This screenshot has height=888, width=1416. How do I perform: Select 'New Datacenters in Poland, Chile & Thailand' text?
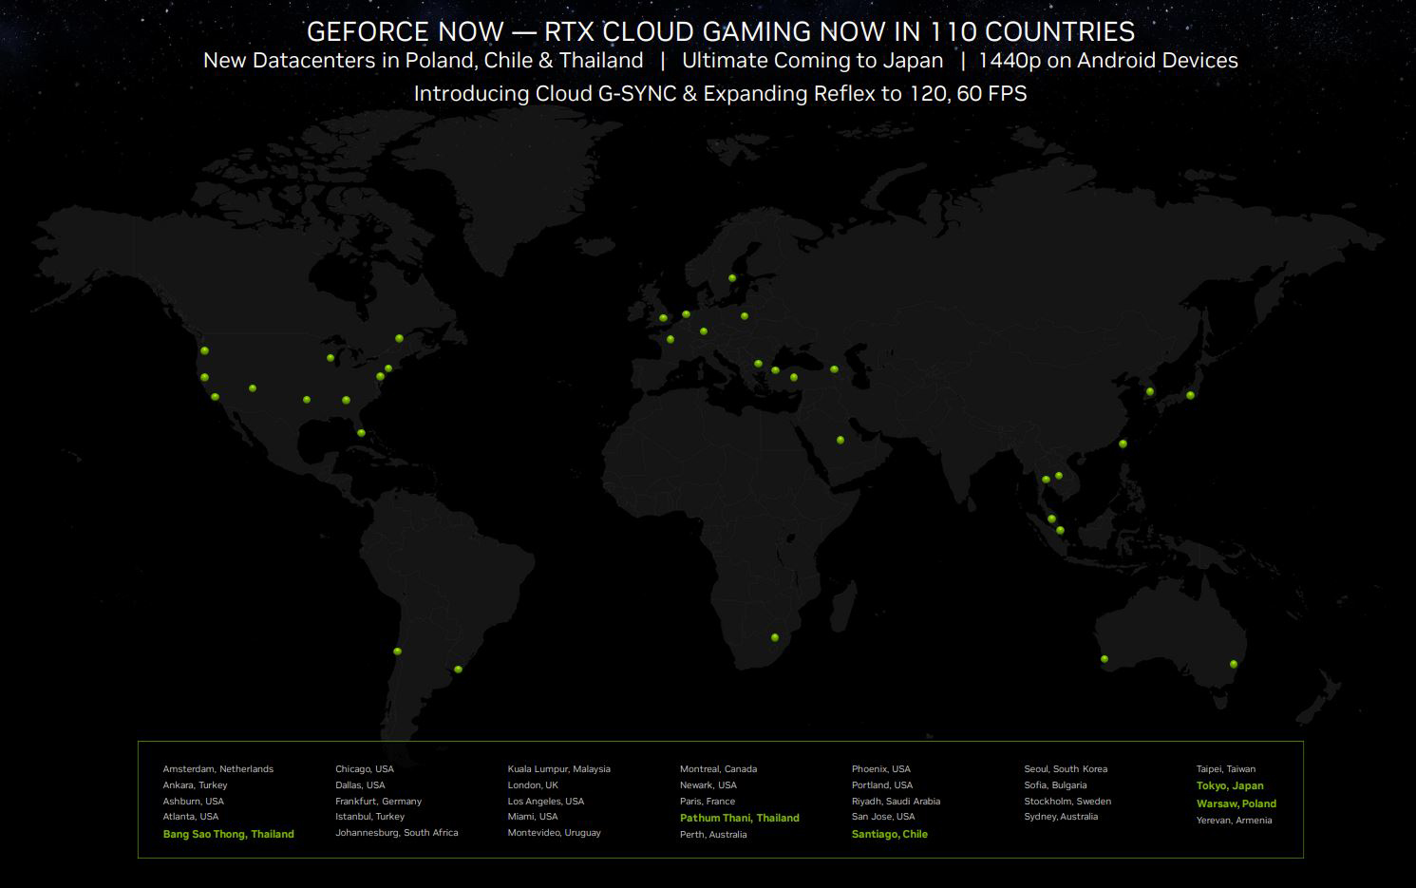coord(424,61)
